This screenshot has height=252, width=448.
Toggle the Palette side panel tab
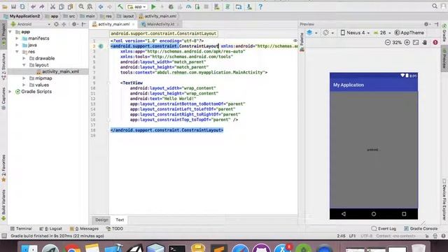tap(302, 42)
